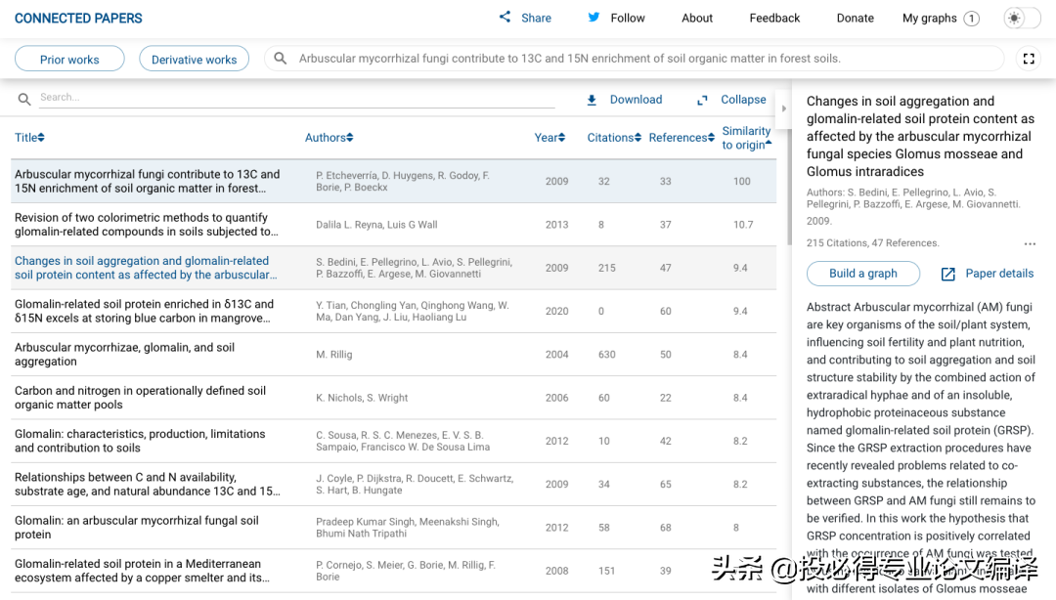
Task: Click the fullscreen expand icon
Action: (1029, 59)
